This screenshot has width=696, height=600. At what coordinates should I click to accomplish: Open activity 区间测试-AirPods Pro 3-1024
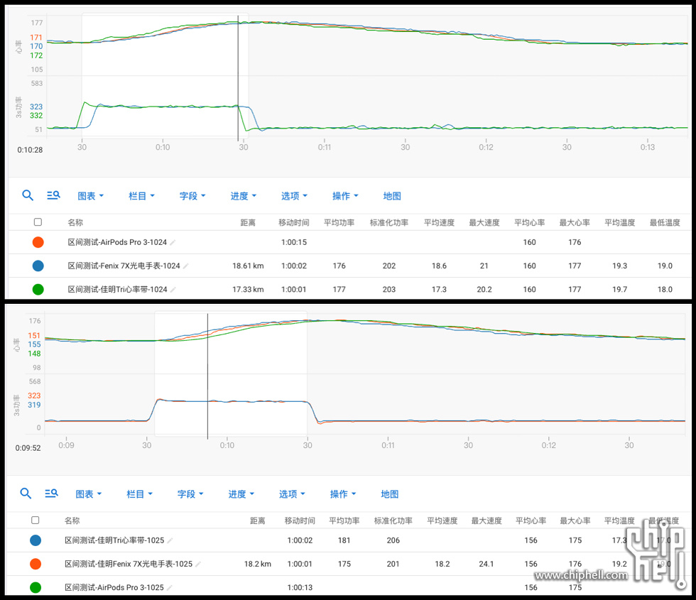coord(117,242)
